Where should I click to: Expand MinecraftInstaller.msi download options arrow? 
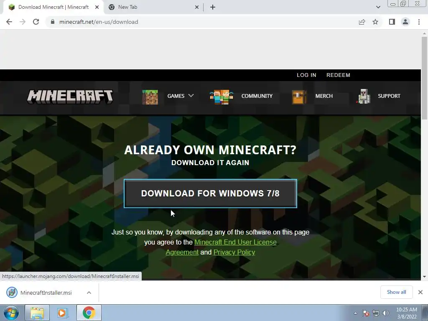click(89, 293)
